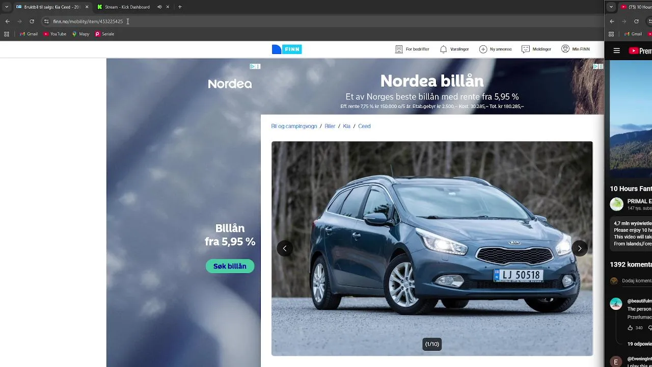Expand the 19 odpowiedzi replies

click(x=640, y=344)
